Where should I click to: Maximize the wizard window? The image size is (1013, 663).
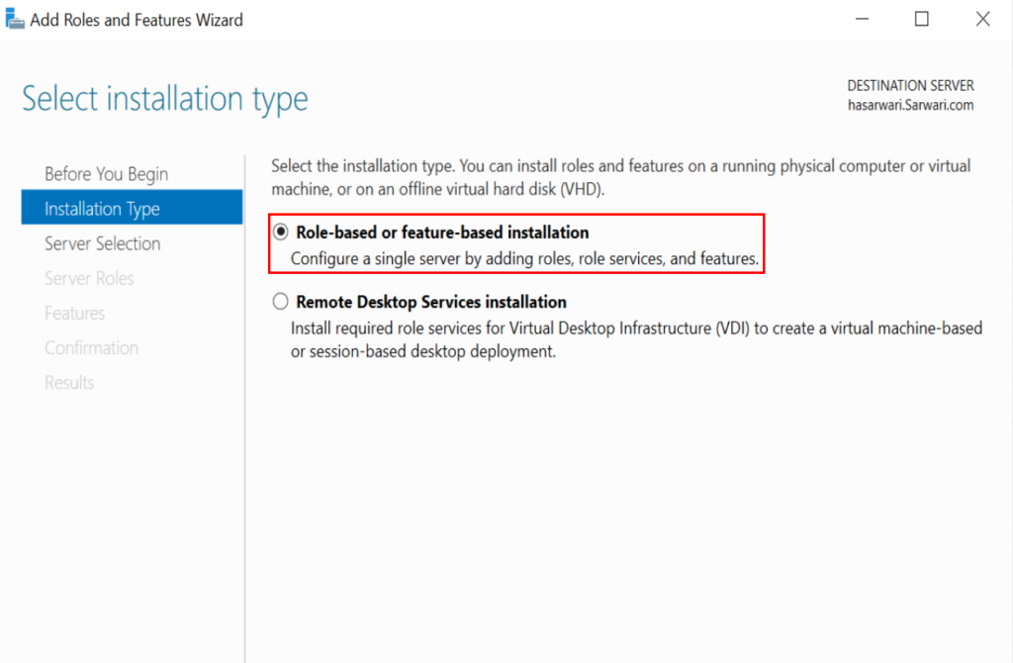921,18
